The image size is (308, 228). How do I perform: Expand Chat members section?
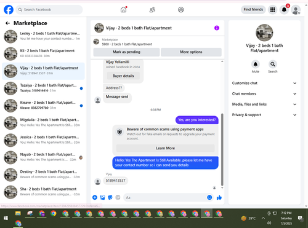(x=264, y=94)
